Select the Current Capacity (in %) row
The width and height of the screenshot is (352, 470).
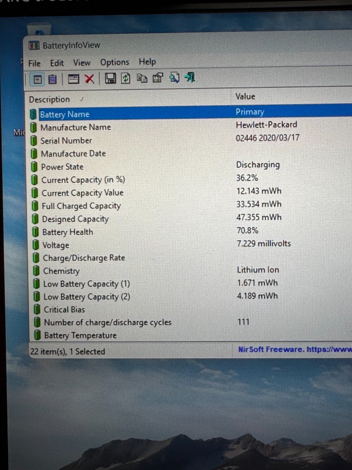(x=191, y=179)
